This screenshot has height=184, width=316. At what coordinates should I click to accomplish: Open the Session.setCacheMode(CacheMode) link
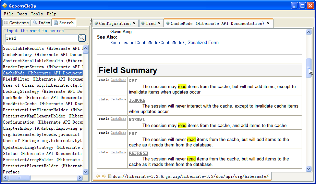point(147,43)
